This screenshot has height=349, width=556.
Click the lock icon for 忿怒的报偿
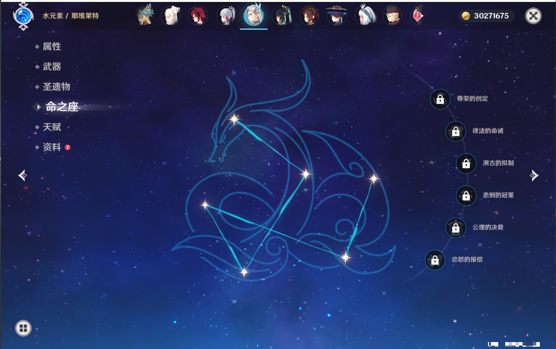(x=435, y=260)
